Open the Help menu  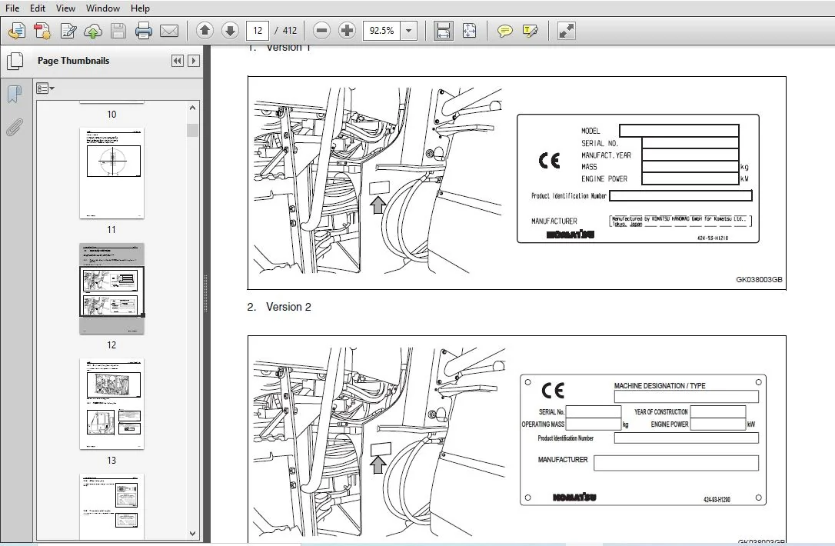140,8
